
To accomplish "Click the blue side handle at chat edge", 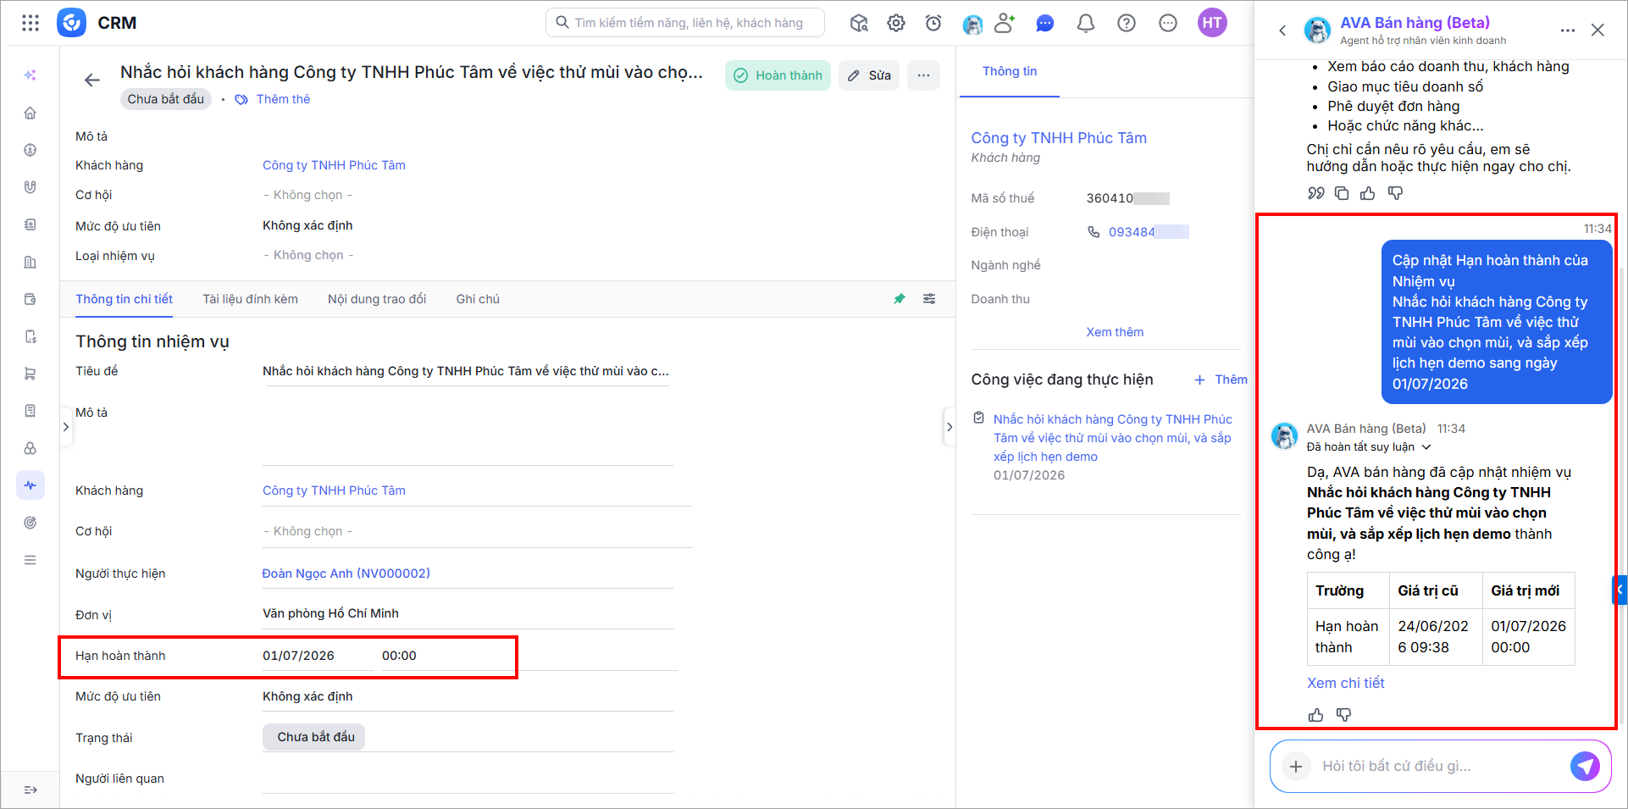I will point(1620,590).
